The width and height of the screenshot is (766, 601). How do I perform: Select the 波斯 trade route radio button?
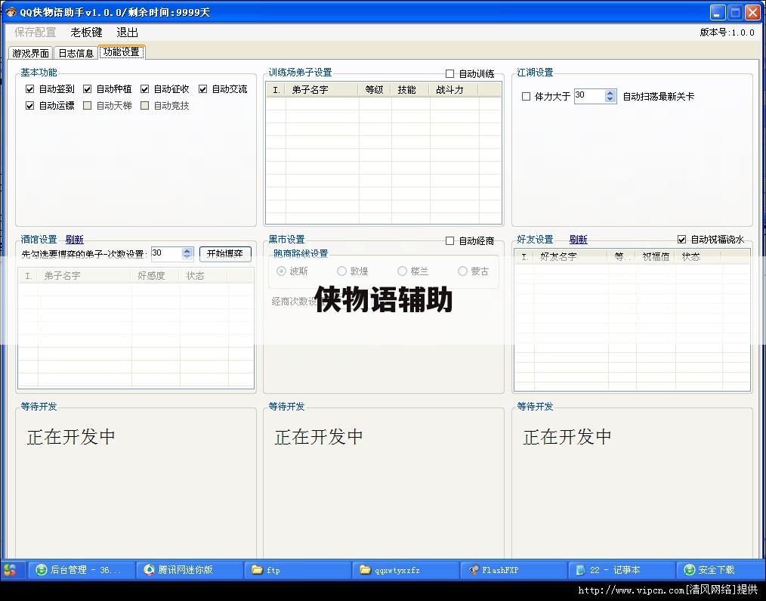[281, 271]
